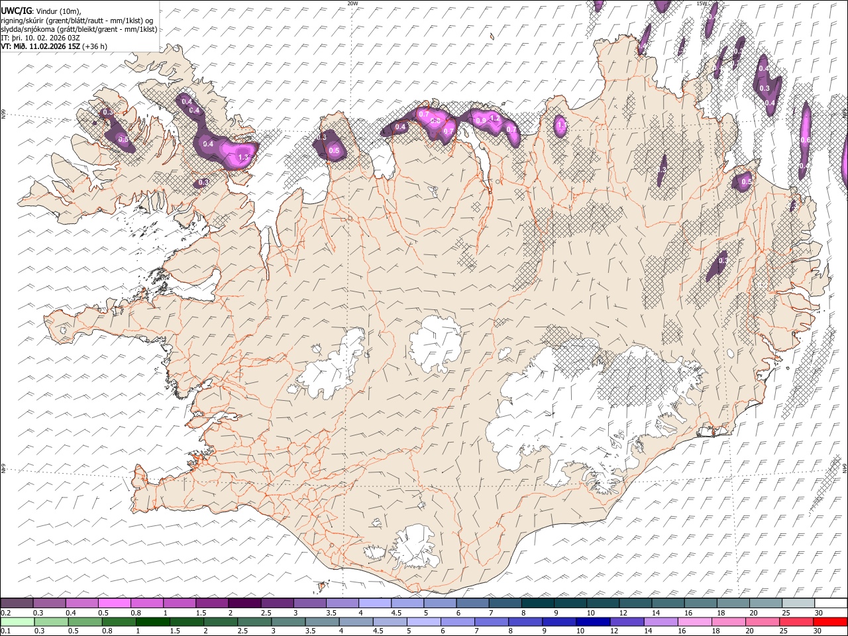The image size is (848, 636).
Task: Click the darkest purple swatch labeled 2 in upper scale
Action: (244, 603)
